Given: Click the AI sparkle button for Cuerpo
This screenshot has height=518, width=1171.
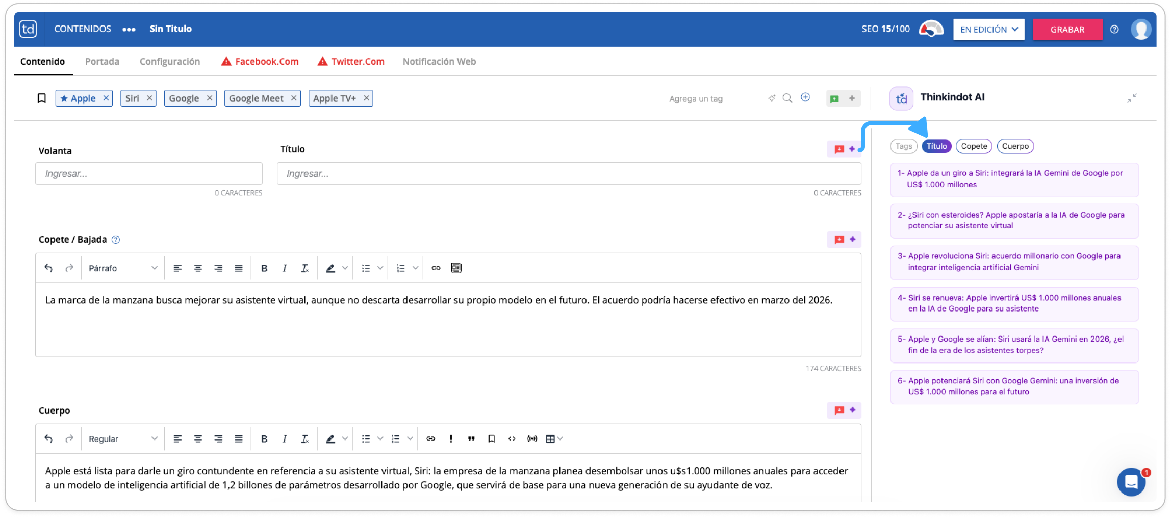Looking at the screenshot, I should (852, 410).
